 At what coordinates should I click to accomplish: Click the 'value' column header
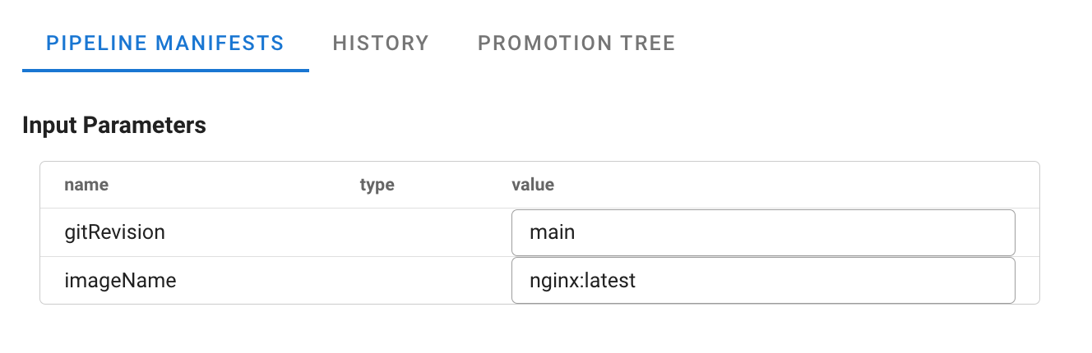click(x=533, y=185)
